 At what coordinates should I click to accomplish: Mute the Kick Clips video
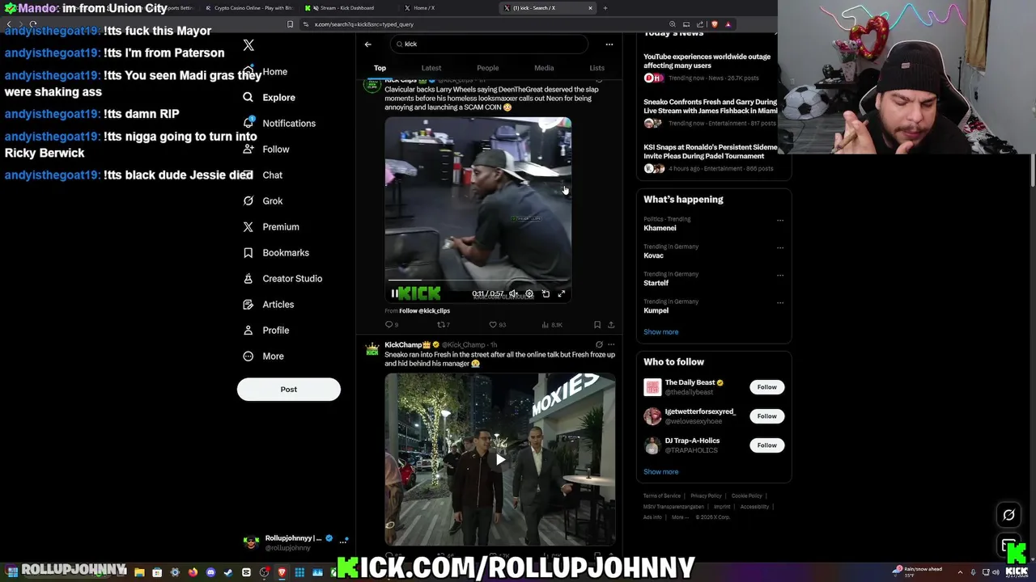(512, 293)
